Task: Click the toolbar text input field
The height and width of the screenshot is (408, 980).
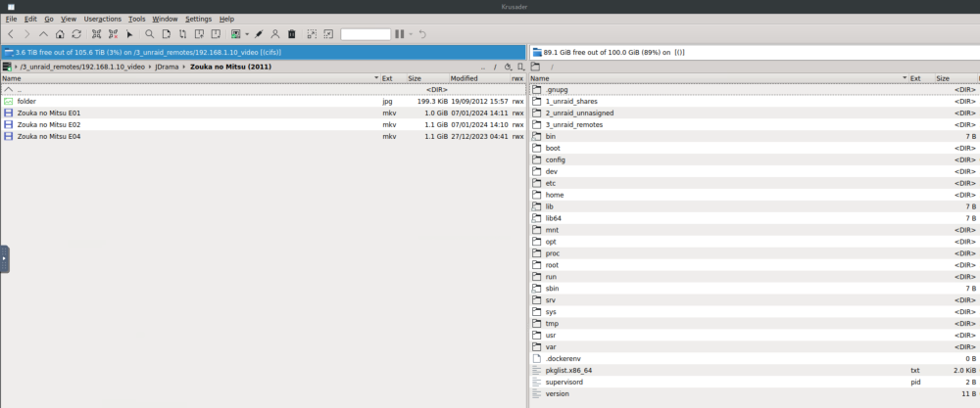Action: pyautogui.click(x=366, y=34)
